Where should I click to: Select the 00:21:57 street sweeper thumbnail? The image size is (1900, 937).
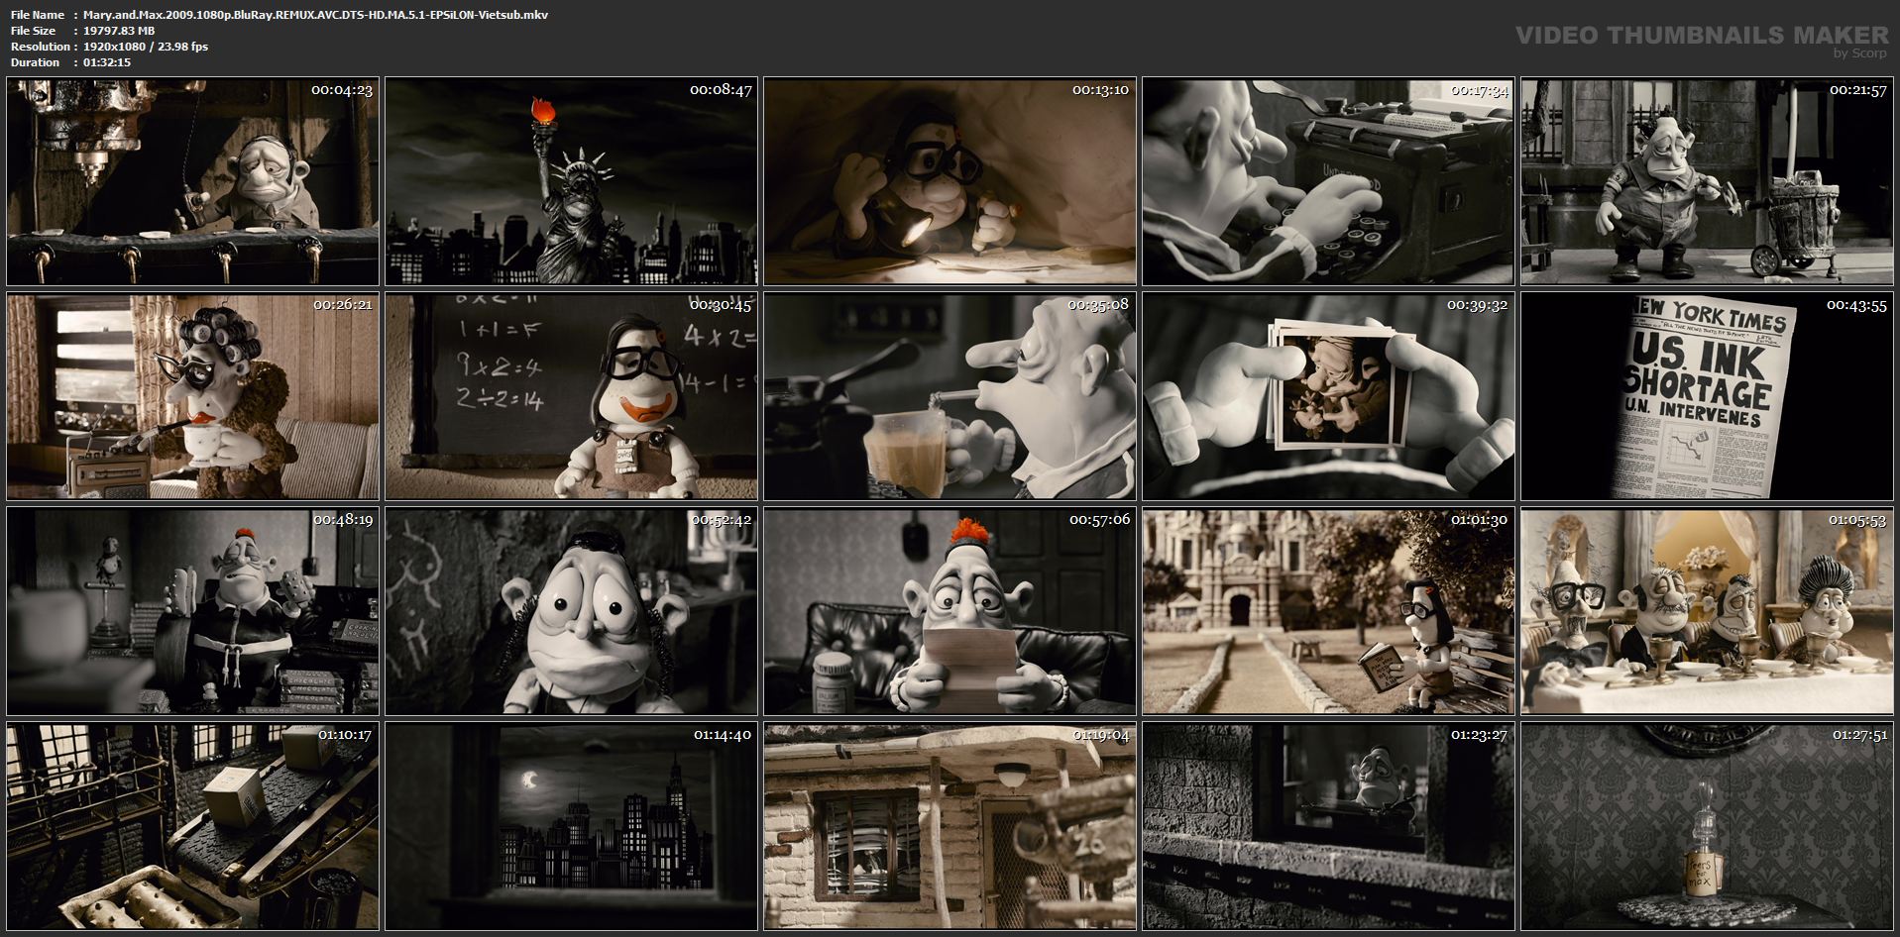[x=1707, y=182]
